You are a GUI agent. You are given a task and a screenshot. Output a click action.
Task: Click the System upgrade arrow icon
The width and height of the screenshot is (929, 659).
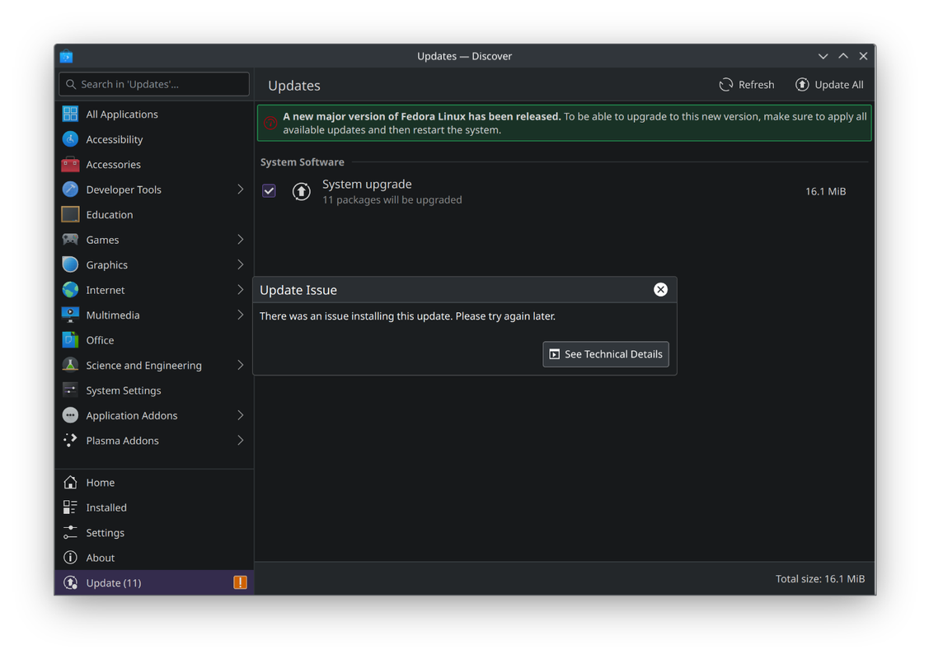[301, 191]
